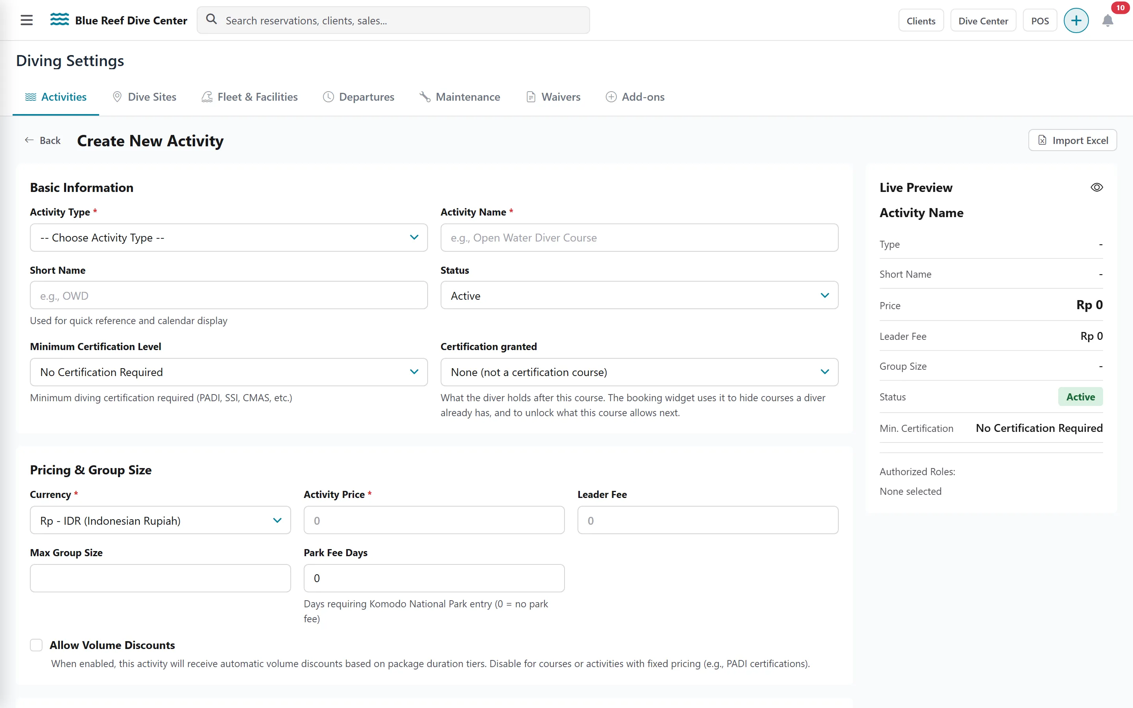The image size is (1133, 708).
Task: Click the Max Group Size field
Action: [x=160, y=578]
